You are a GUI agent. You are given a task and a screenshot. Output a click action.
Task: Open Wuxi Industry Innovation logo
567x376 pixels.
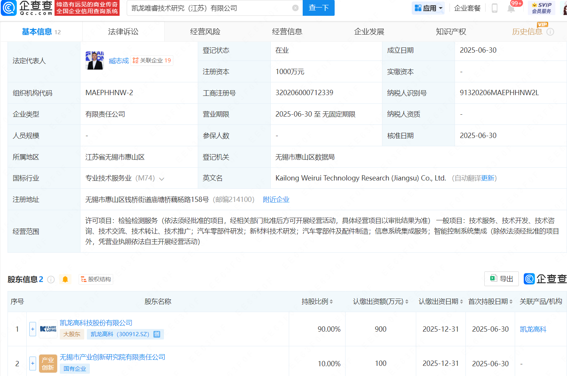pos(48,364)
